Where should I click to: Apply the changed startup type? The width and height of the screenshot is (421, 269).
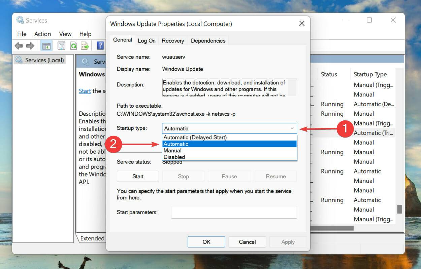coord(288,241)
